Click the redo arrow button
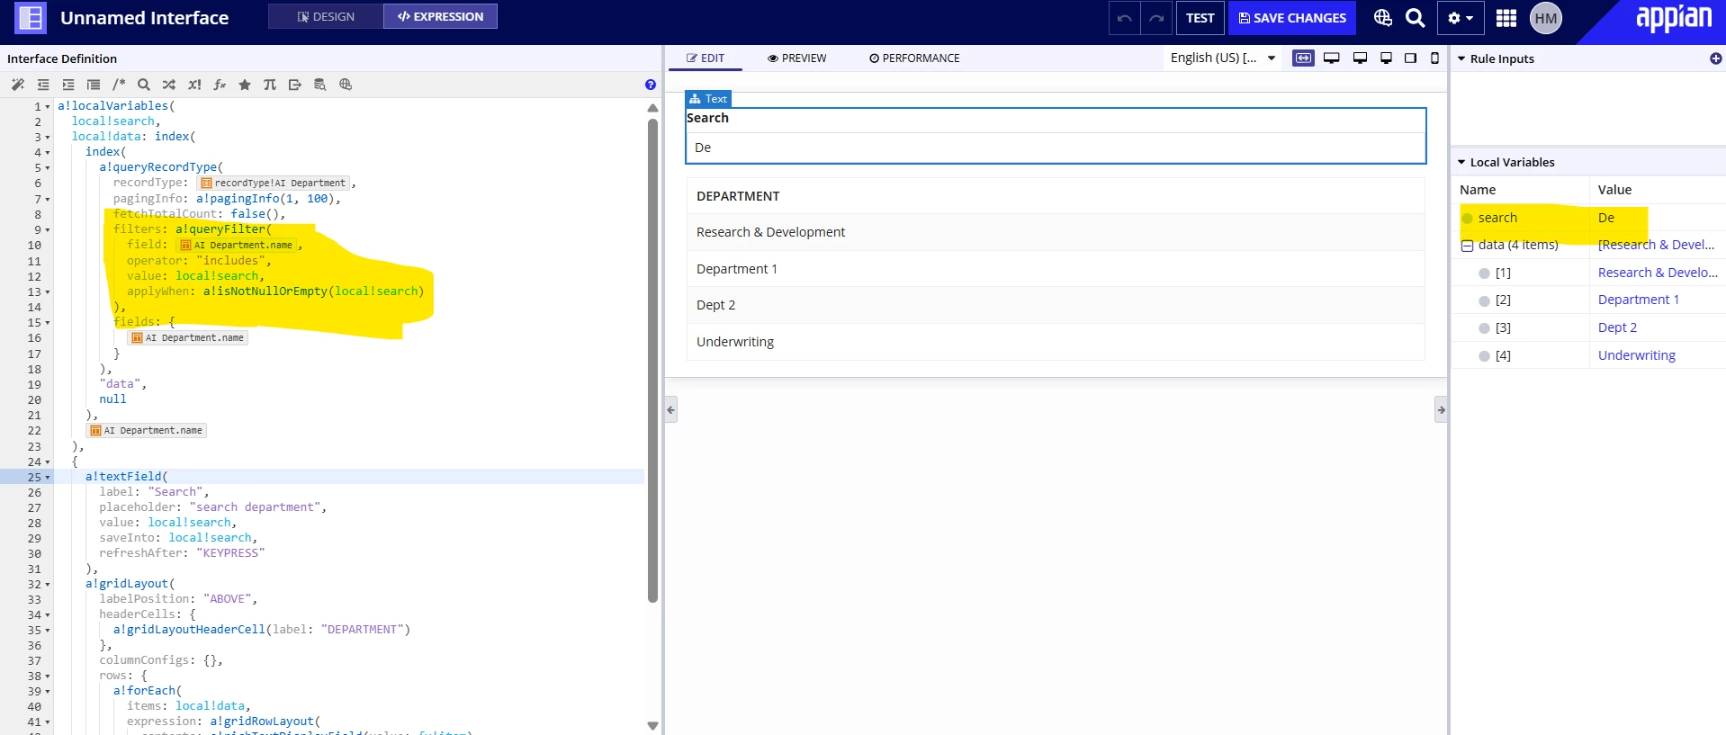This screenshot has height=735, width=1726. click(x=1156, y=18)
